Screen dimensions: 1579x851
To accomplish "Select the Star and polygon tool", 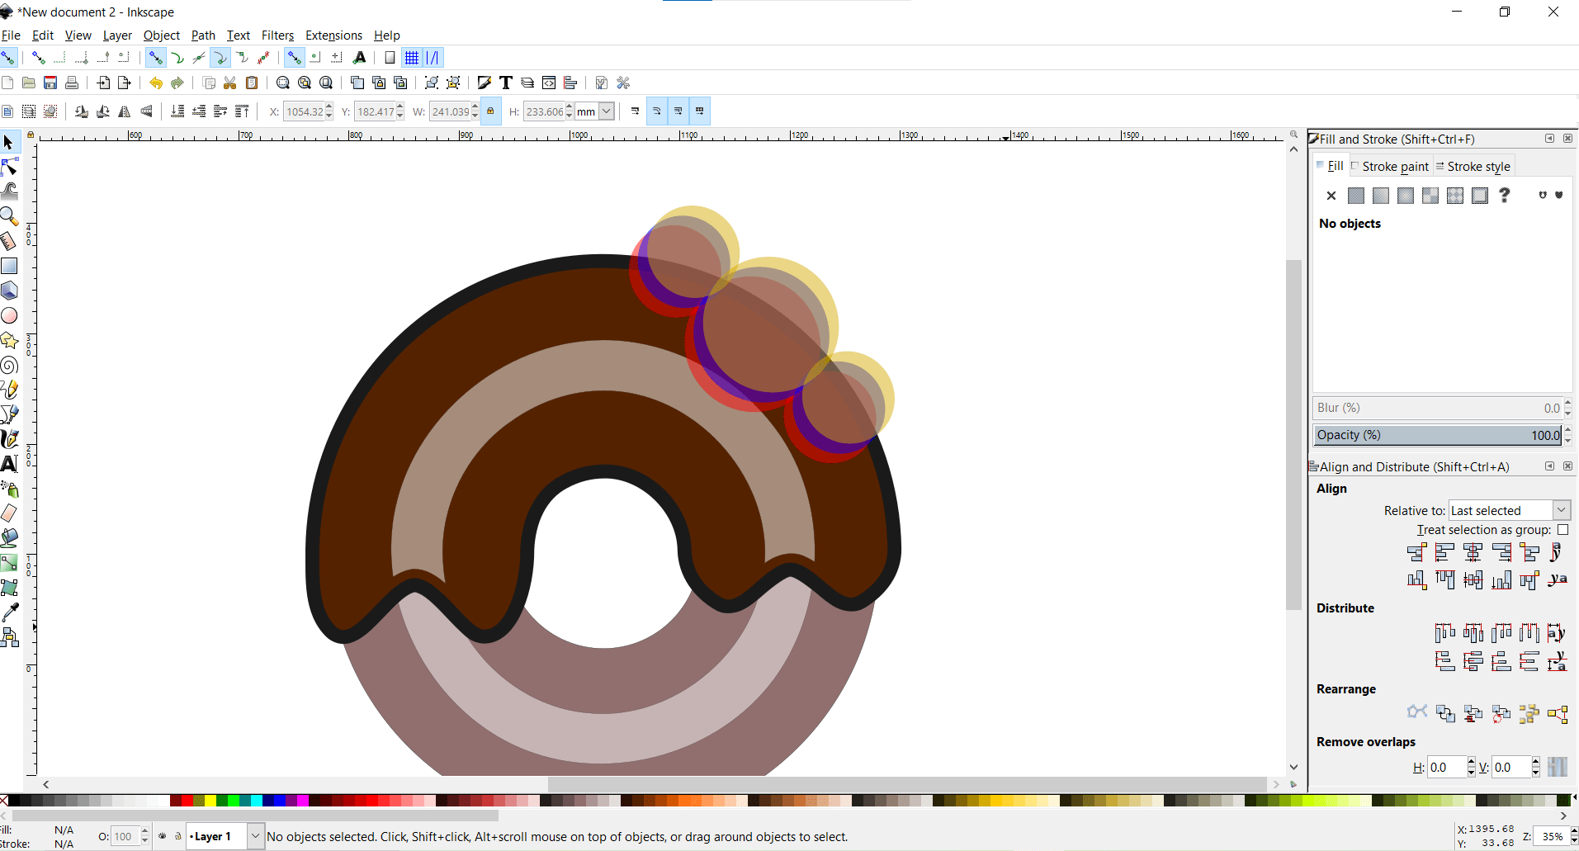I will tap(9, 340).
